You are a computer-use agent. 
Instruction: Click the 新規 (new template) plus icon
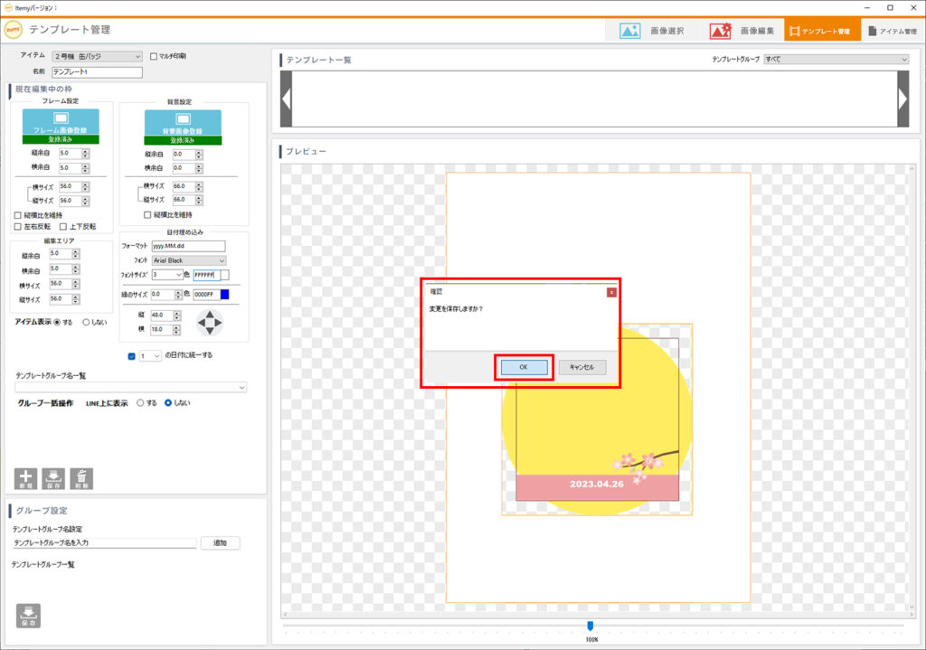pos(25,478)
